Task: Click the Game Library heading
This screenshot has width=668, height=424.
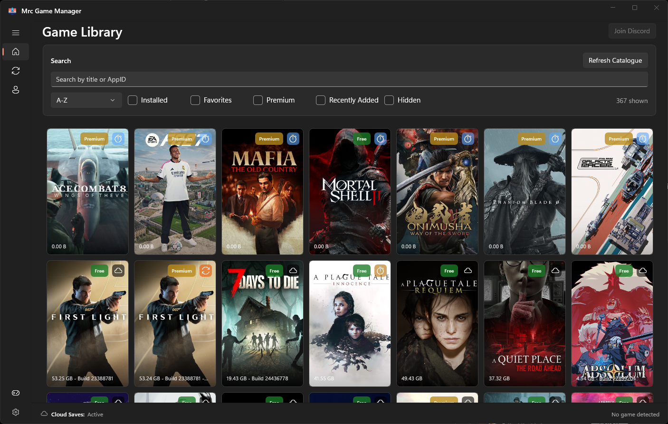Action: click(82, 32)
